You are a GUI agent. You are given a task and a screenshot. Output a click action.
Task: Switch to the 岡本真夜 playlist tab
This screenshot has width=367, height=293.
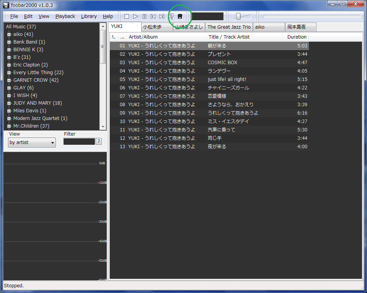[x=301, y=27]
